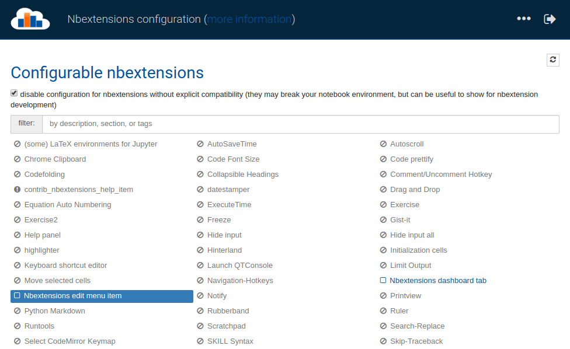The height and width of the screenshot is (349, 570).
Task: Toggle the disable incompatible nbextensions checkbox
Action: (13, 92)
